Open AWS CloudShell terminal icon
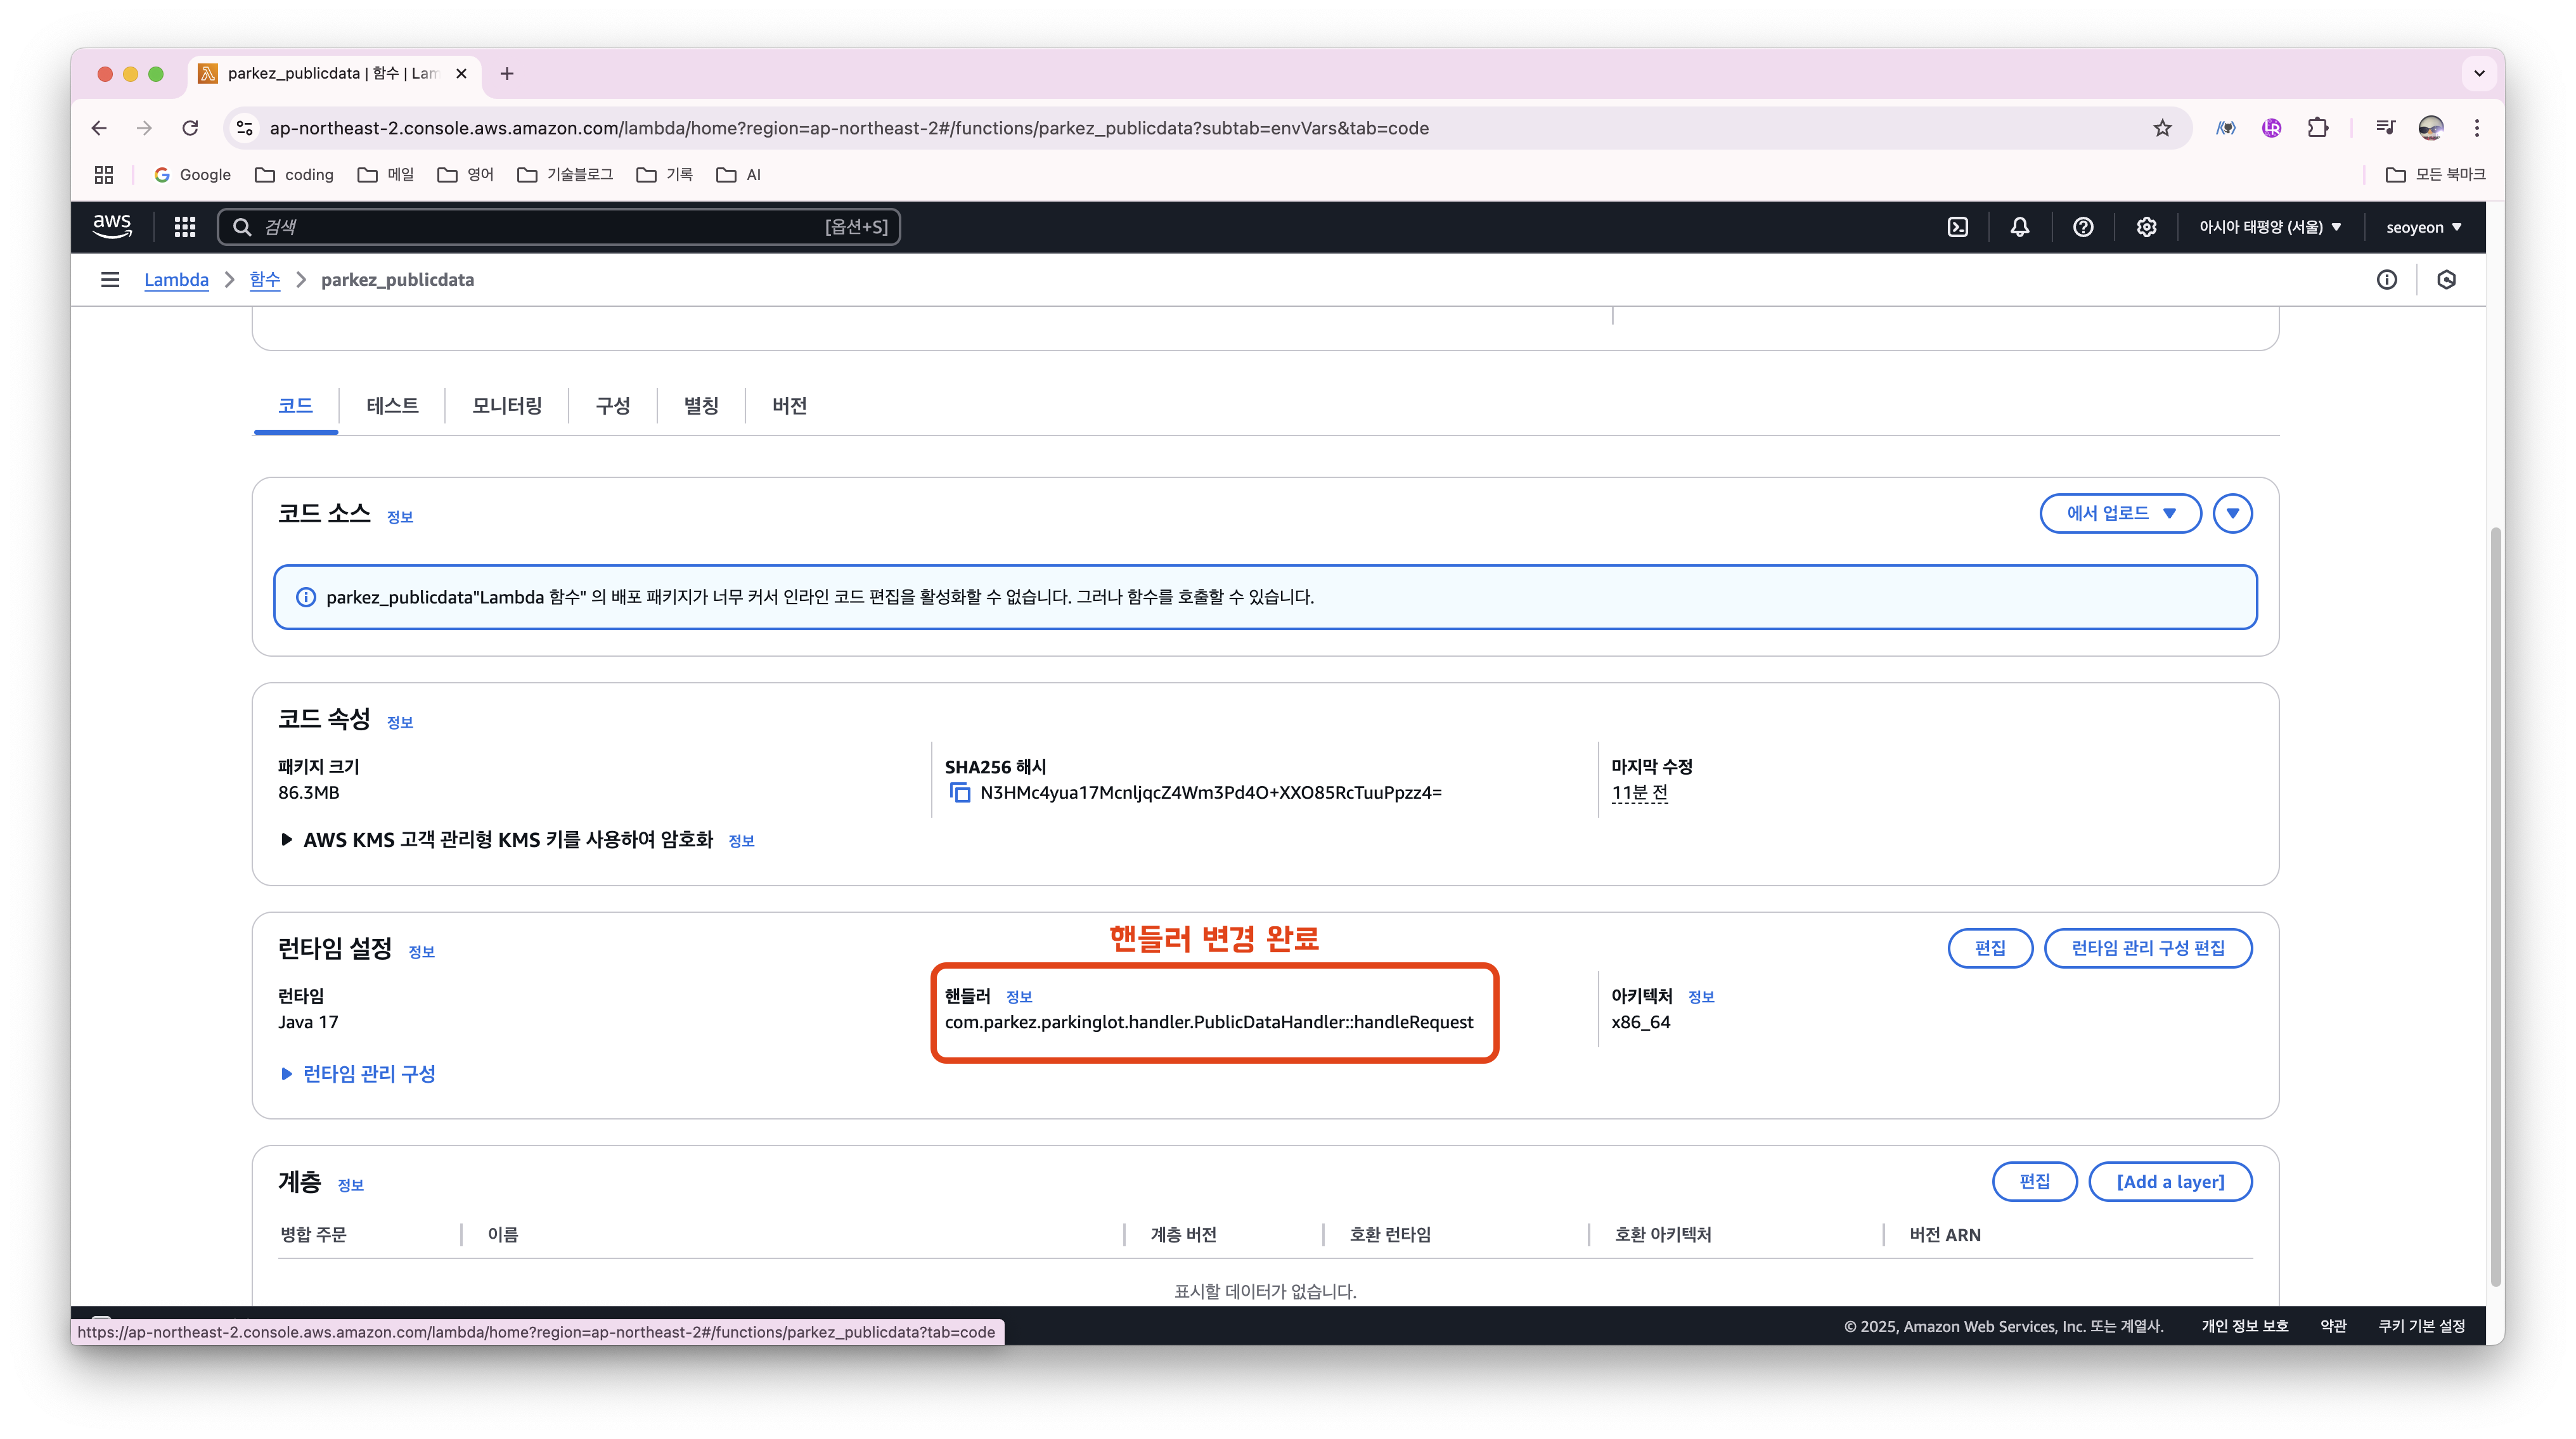2576x1439 pixels. pyautogui.click(x=1957, y=227)
